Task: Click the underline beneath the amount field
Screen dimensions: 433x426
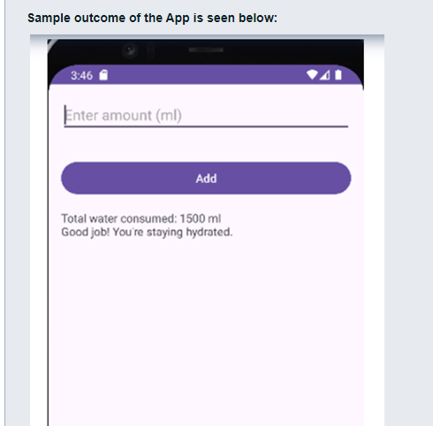Action: [206, 126]
